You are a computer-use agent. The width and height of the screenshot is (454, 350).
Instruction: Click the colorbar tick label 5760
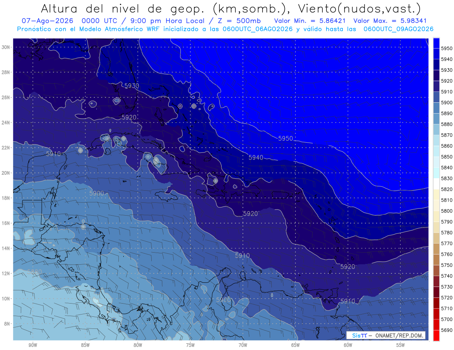[447, 254]
